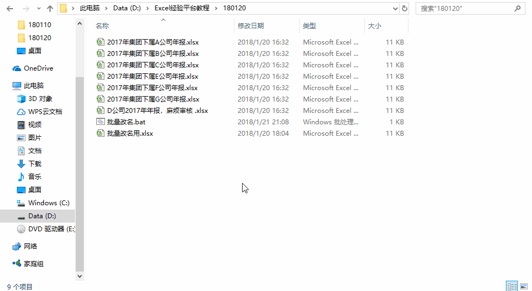Expand the address bar history dropdown
Screen dimensions: 532x291
[x=395, y=9]
